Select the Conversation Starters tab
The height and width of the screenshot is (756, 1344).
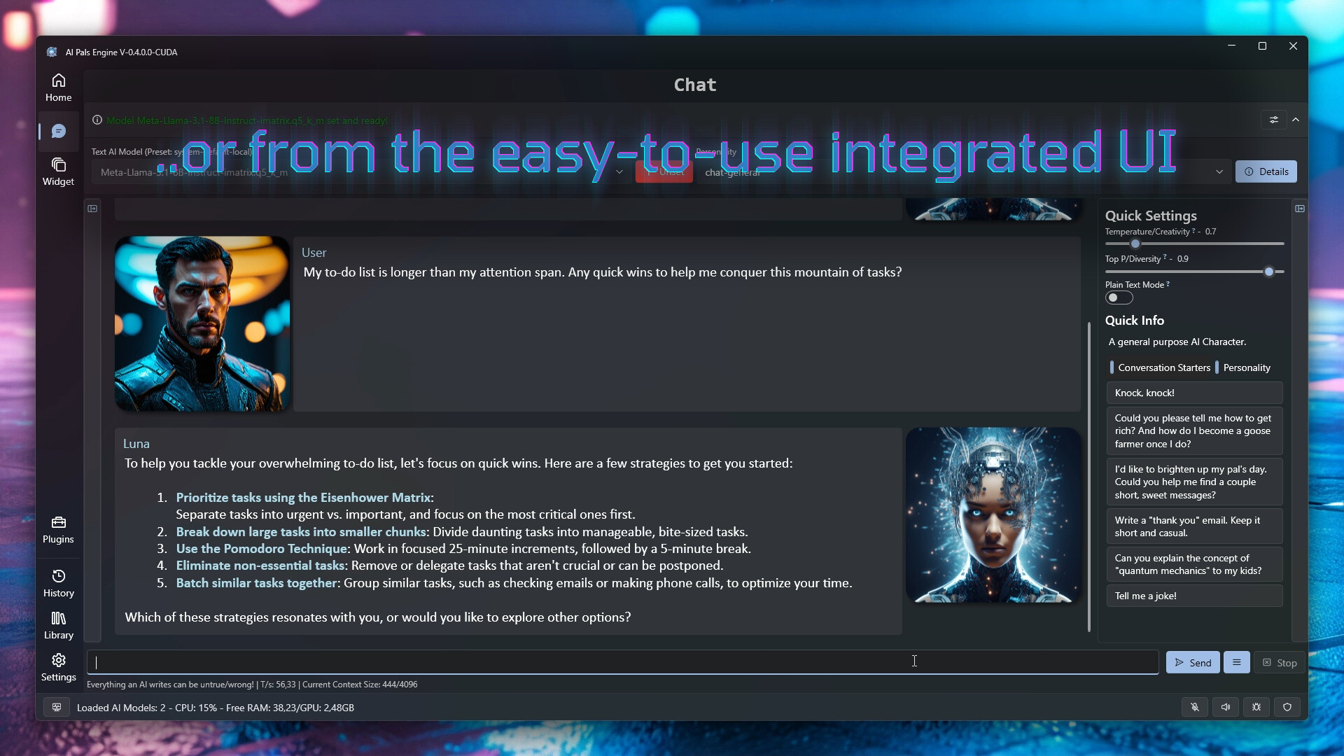(1163, 367)
